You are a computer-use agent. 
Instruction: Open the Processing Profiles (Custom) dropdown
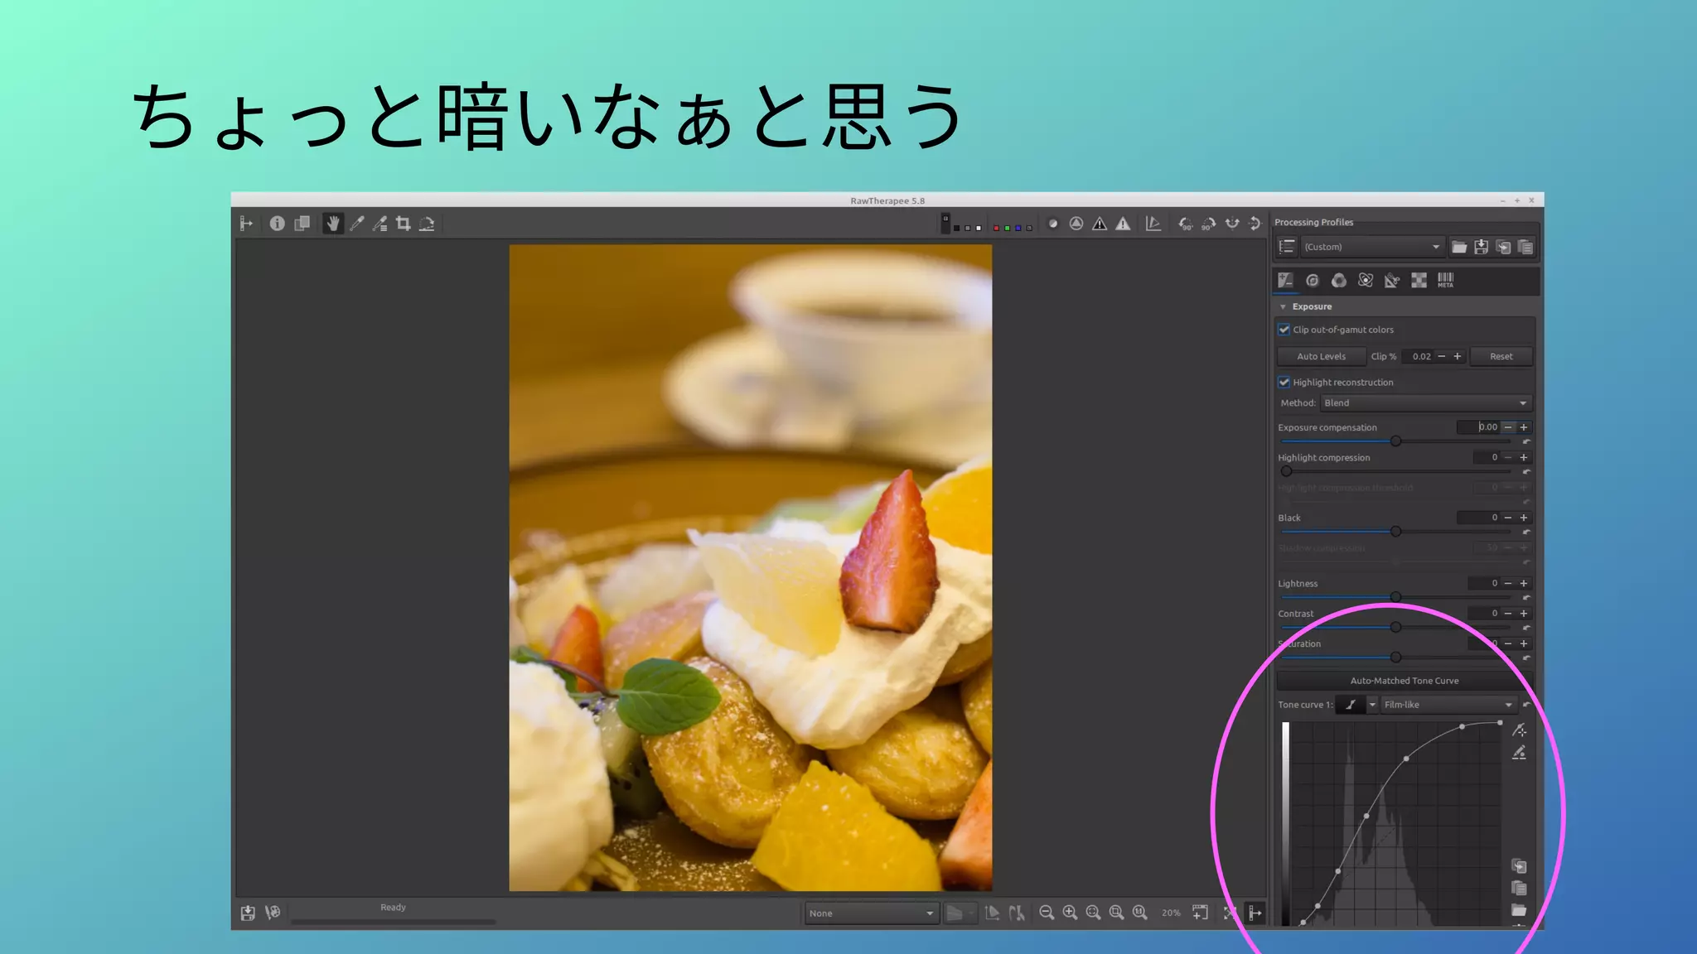pos(1371,247)
